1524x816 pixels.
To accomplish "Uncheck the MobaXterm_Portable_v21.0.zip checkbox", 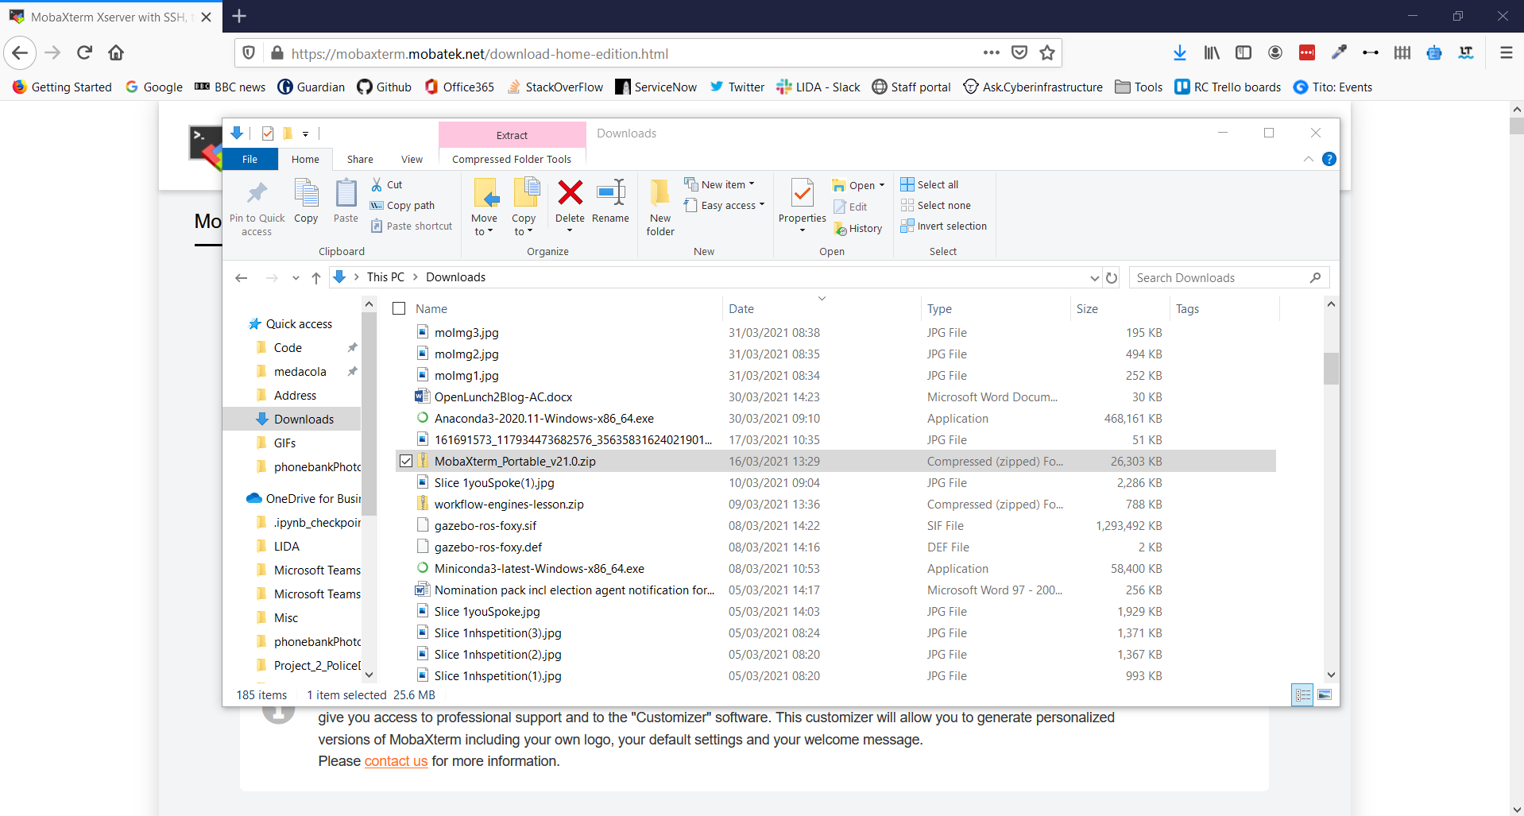I will click(x=406, y=461).
